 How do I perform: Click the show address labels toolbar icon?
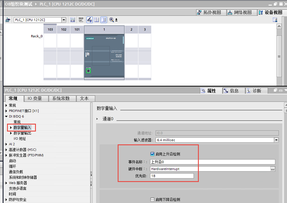click(73, 20)
